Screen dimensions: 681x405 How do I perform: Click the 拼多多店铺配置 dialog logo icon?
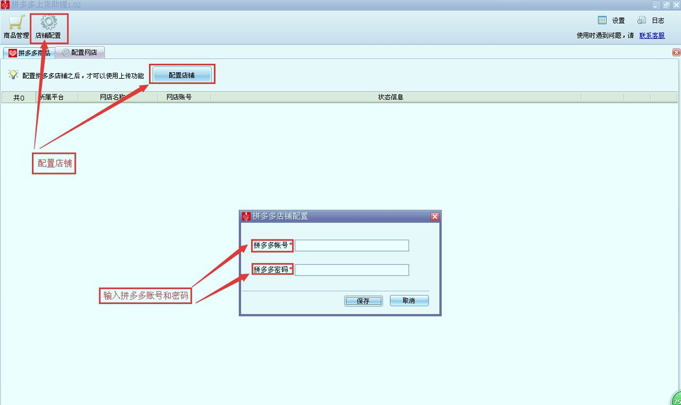247,216
